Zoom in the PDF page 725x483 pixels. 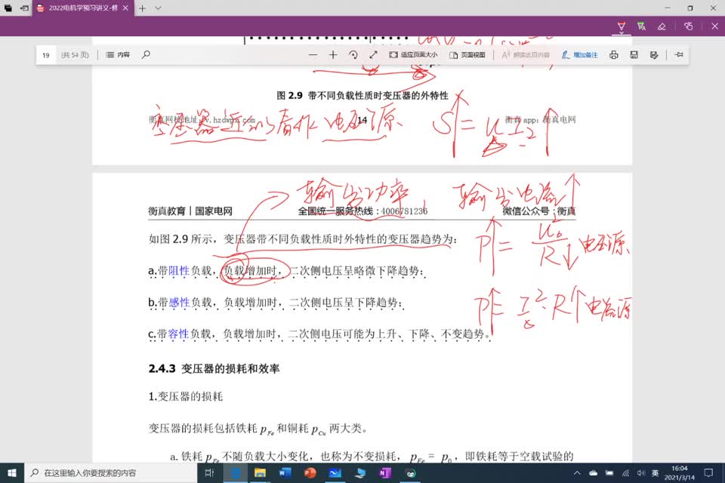333,55
